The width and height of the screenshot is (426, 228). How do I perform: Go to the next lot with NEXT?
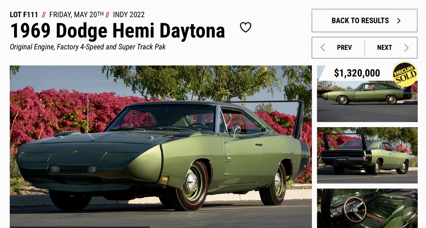click(x=391, y=47)
